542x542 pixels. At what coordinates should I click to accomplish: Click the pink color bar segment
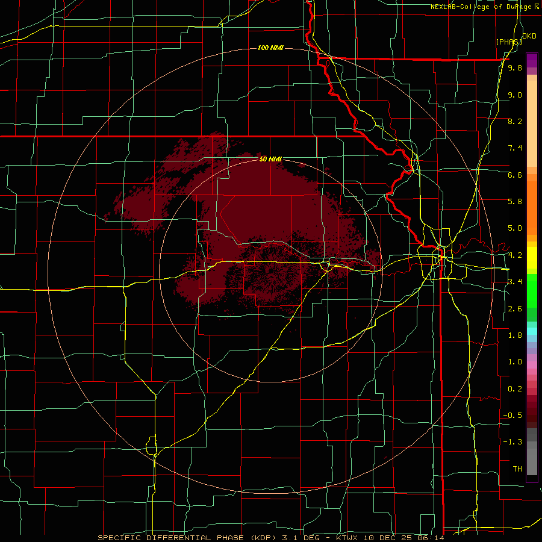[532, 365]
